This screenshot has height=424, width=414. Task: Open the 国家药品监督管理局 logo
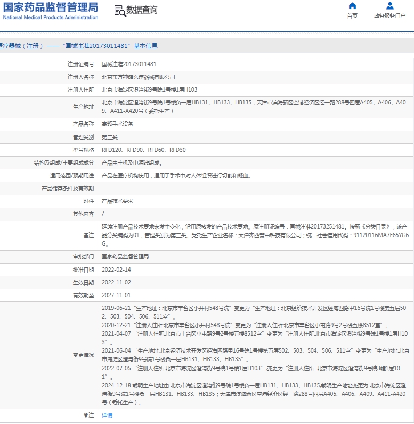[51, 11]
